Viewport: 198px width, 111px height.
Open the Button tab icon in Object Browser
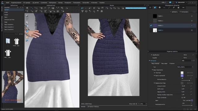point(160,7)
